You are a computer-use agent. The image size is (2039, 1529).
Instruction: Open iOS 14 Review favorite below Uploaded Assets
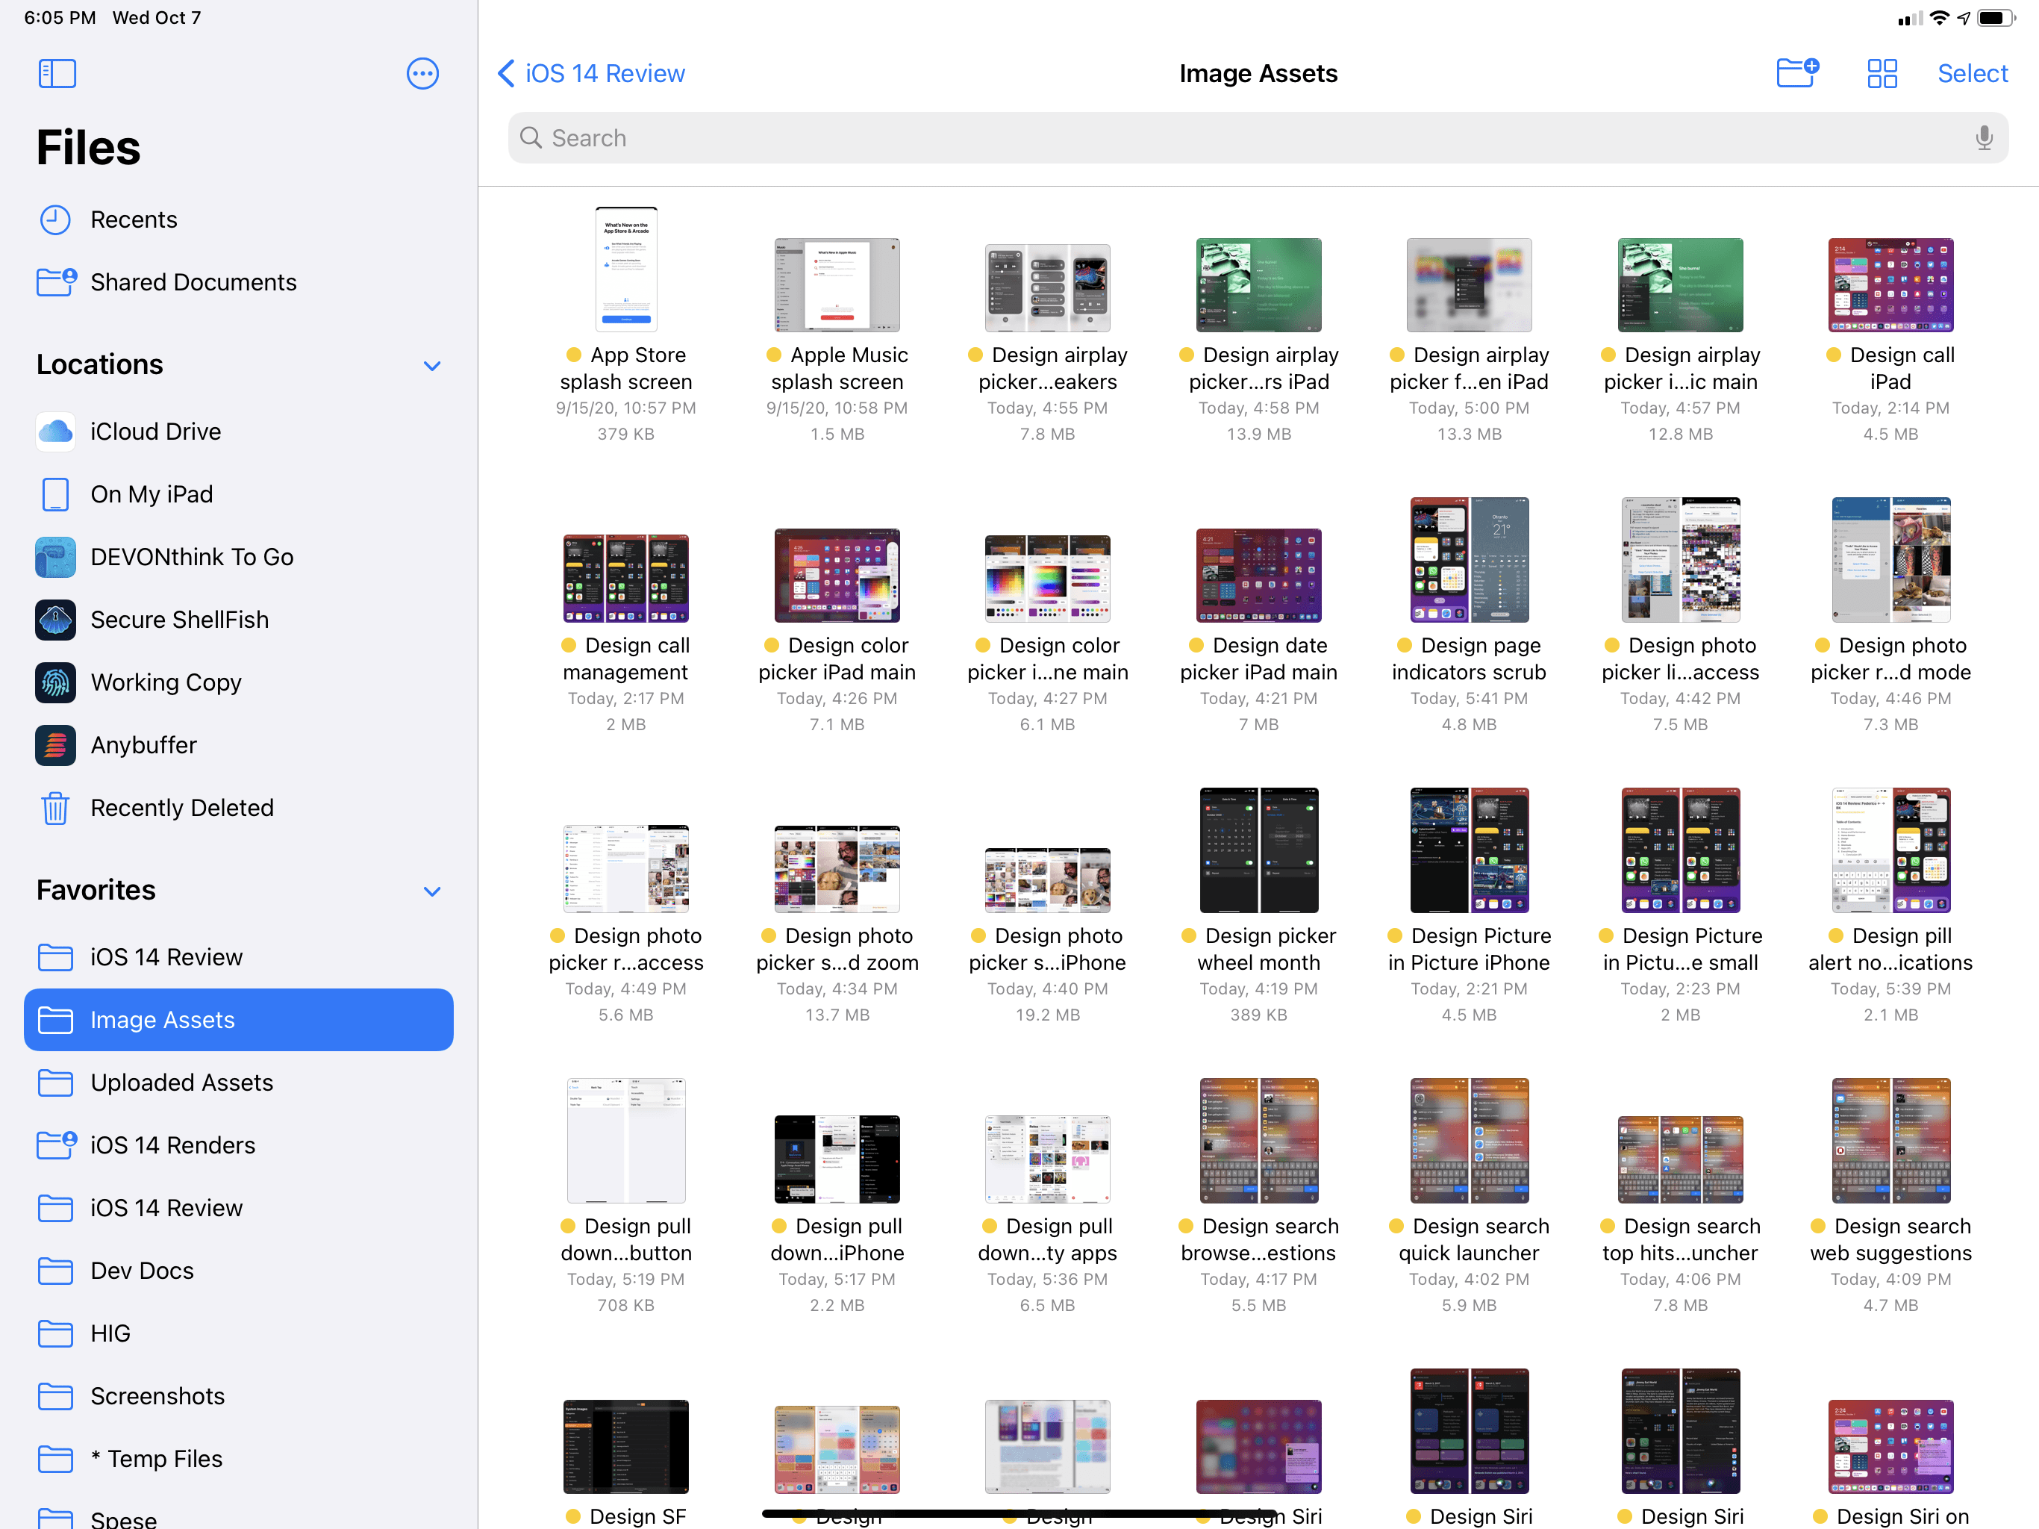(239, 1208)
